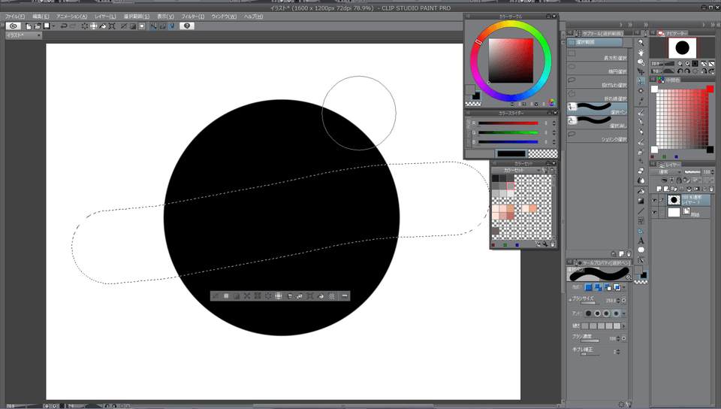This screenshot has height=409, width=721.
Task: Open the フィルター(I) menu
Action: 192,16
